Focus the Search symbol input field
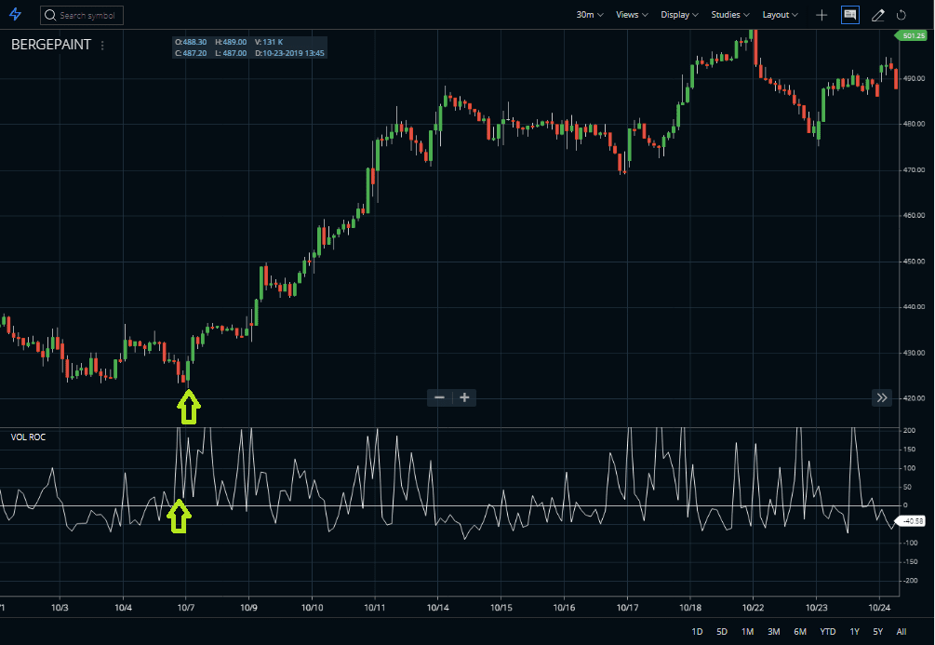The height and width of the screenshot is (645, 935). point(82,15)
